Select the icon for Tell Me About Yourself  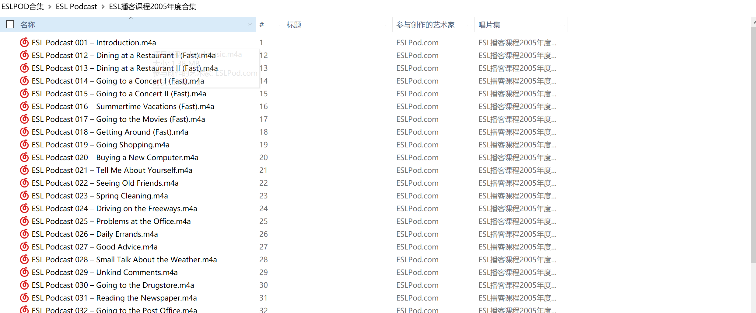[x=24, y=170]
